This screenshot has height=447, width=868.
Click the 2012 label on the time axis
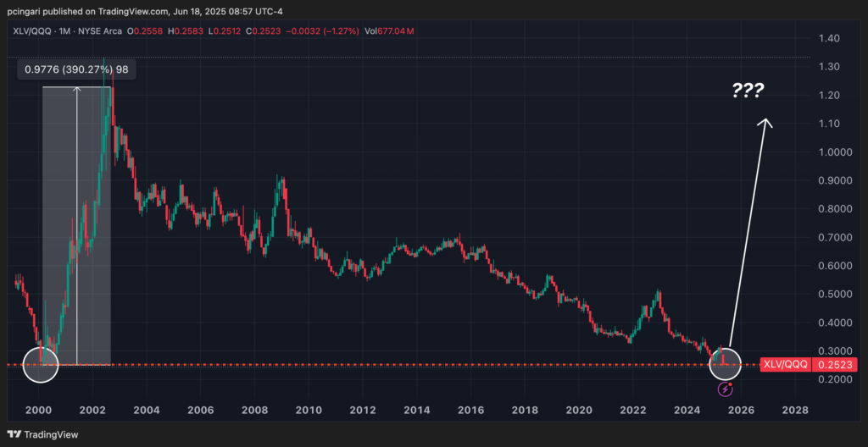tap(363, 411)
